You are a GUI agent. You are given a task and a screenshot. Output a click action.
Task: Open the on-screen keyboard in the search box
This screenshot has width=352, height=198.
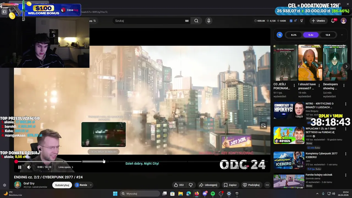pos(187,21)
